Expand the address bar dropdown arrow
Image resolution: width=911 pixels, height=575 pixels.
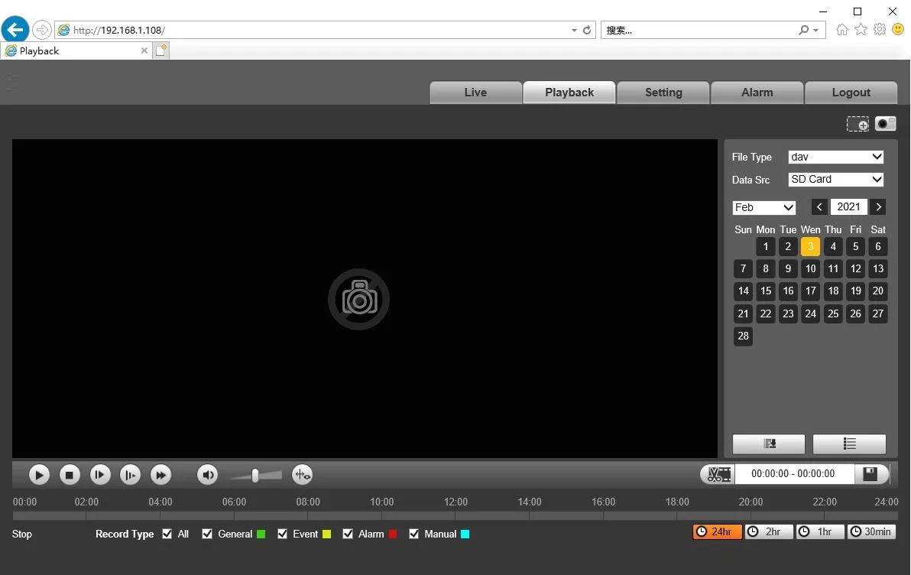[574, 31]
